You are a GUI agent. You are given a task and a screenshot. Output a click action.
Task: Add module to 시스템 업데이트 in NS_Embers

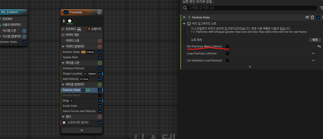24,37
